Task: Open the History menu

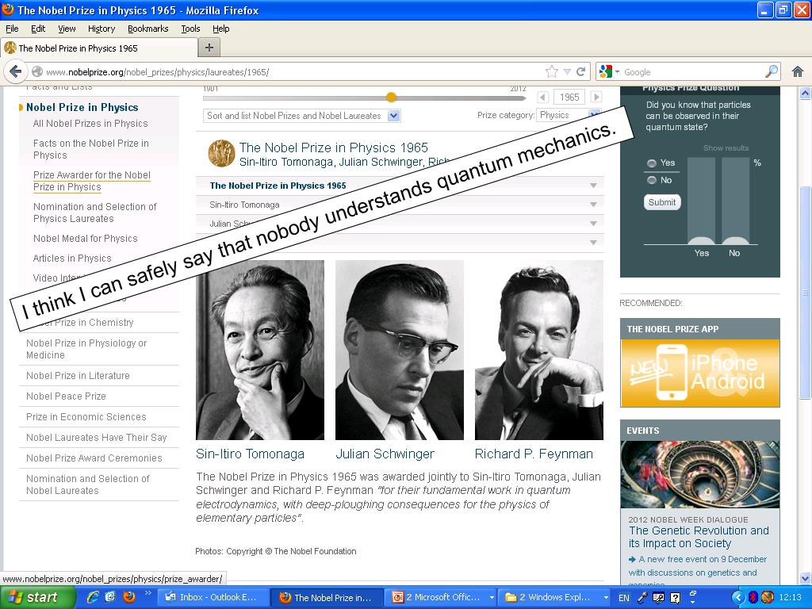Action: coord(101,29)
